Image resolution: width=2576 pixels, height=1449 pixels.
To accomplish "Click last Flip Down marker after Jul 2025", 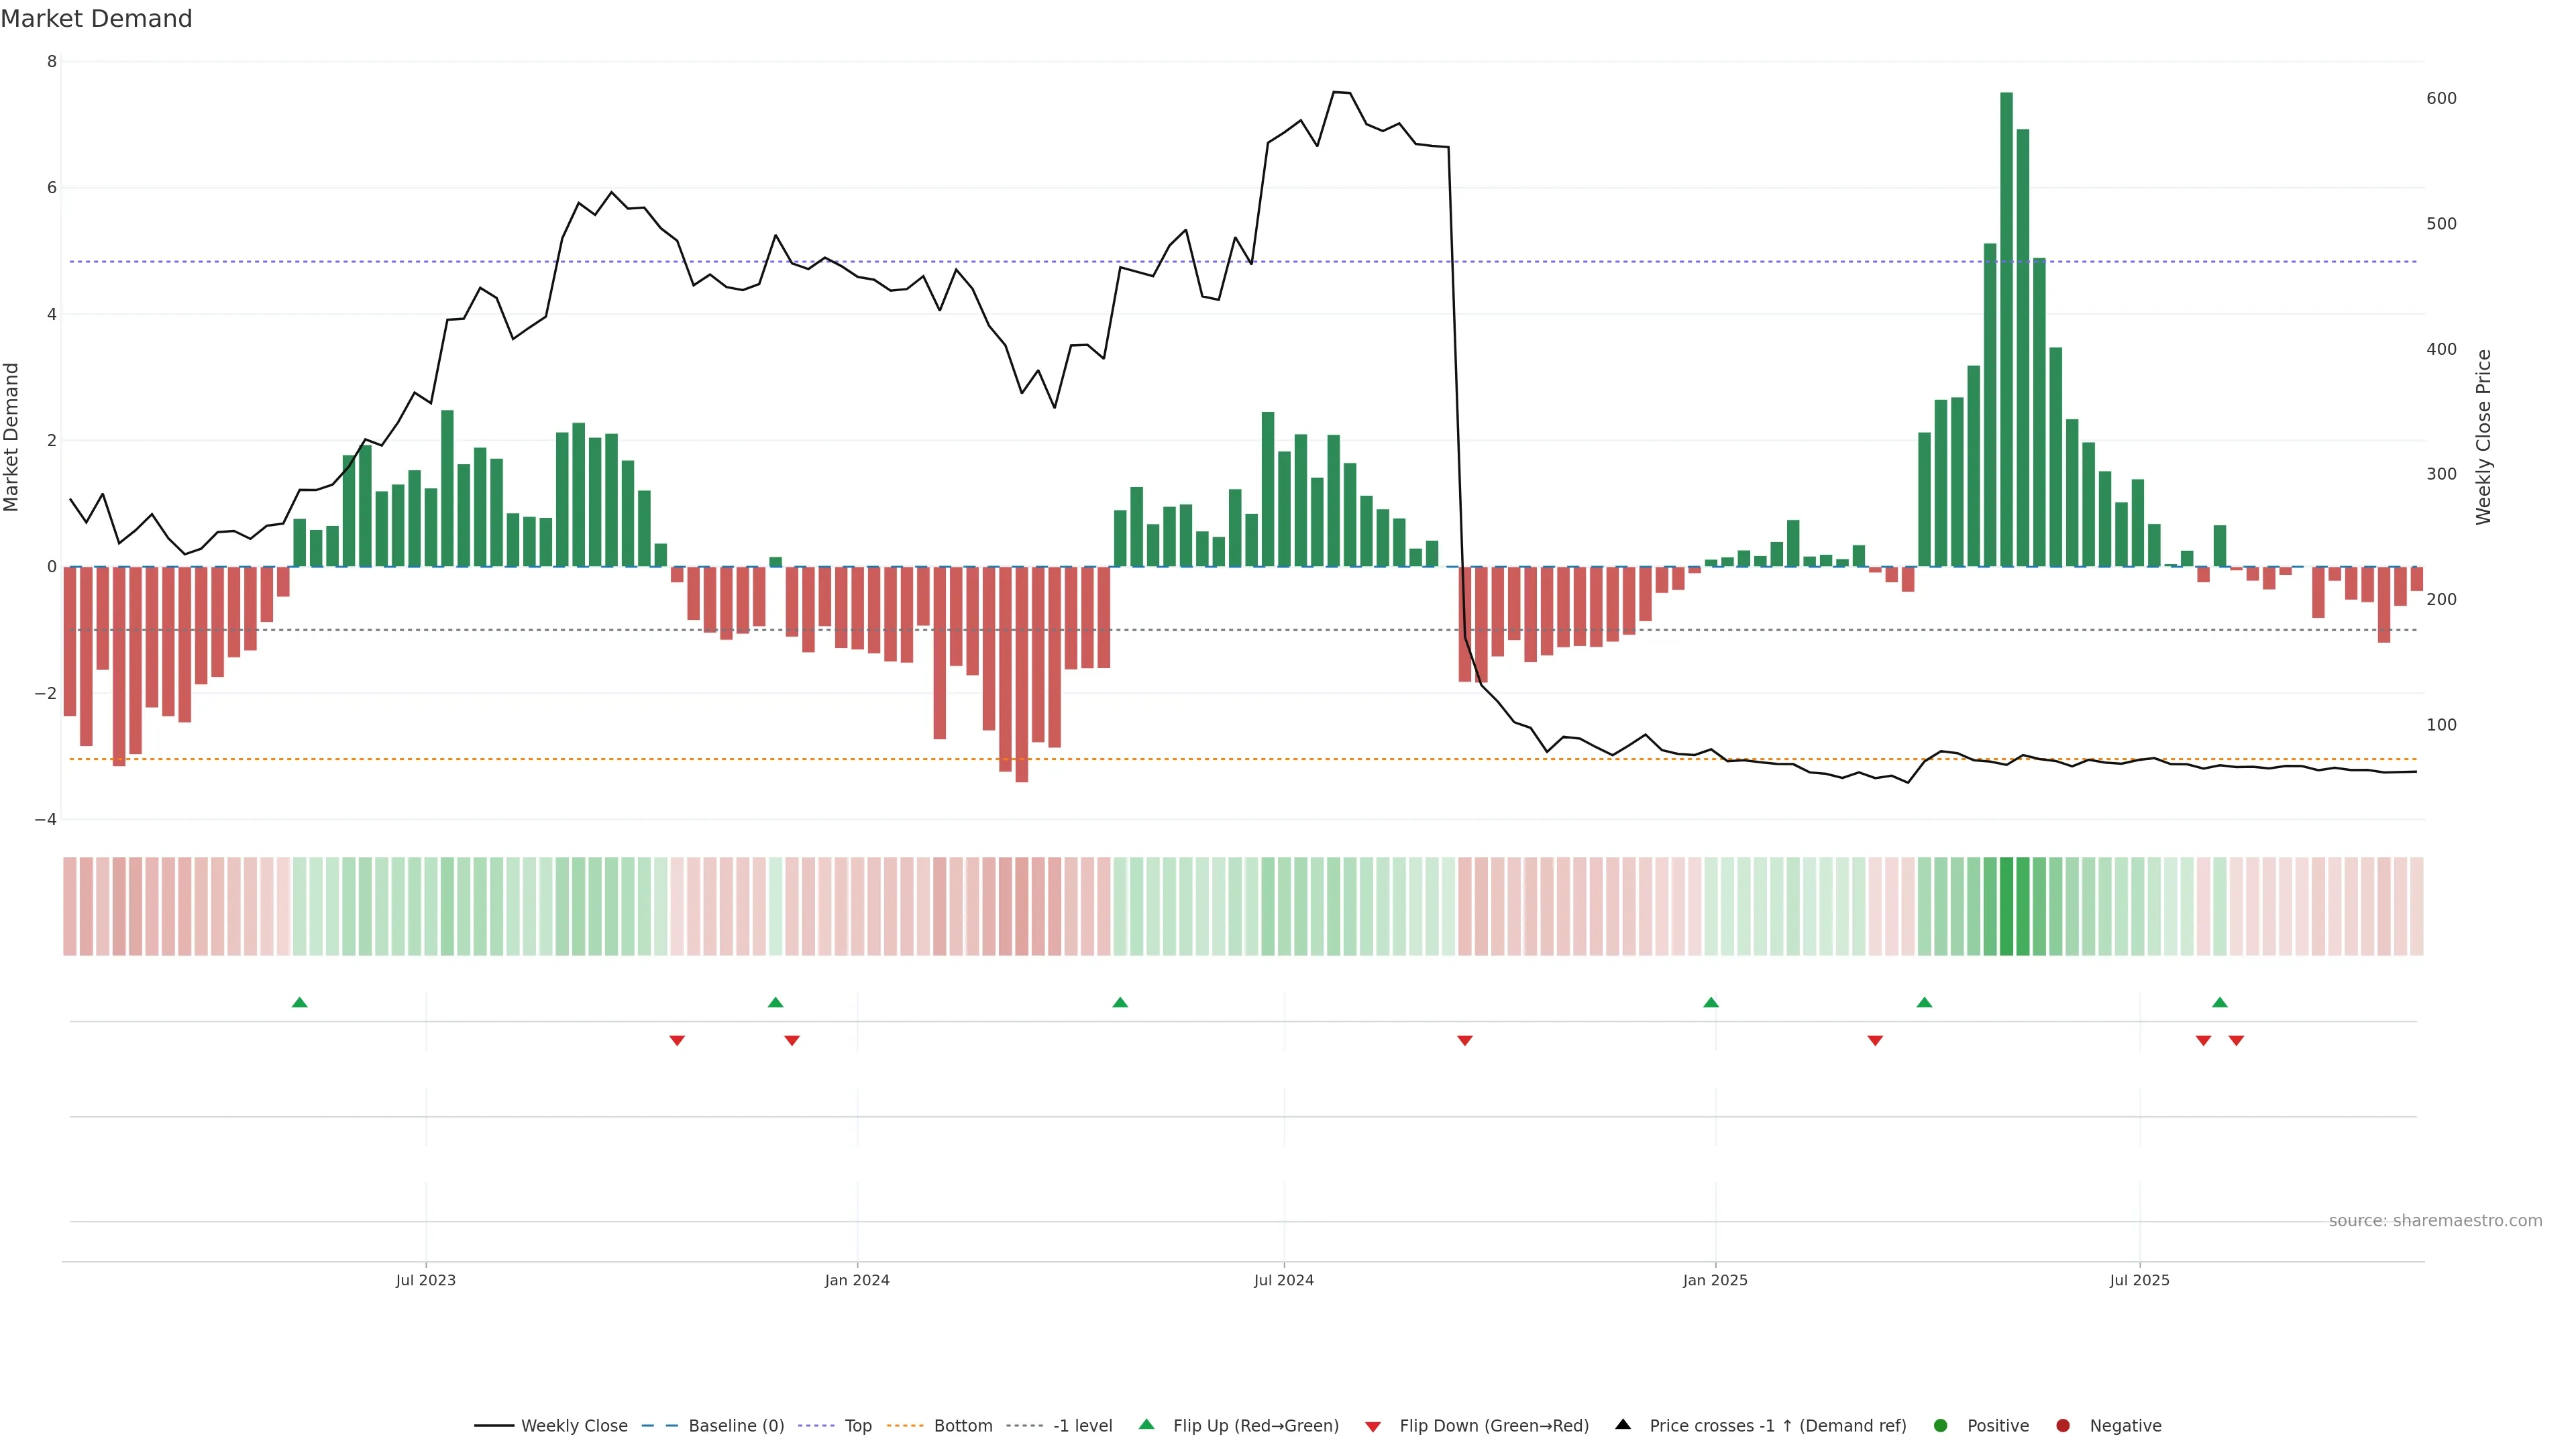I will click(x=2236, y=1041).
